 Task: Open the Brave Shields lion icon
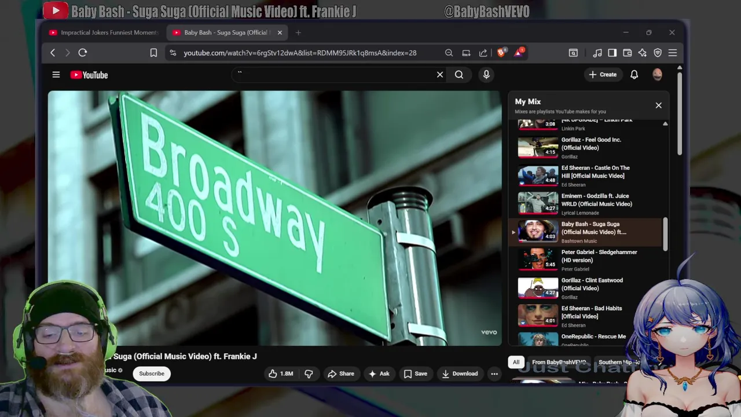click(501, 53)
